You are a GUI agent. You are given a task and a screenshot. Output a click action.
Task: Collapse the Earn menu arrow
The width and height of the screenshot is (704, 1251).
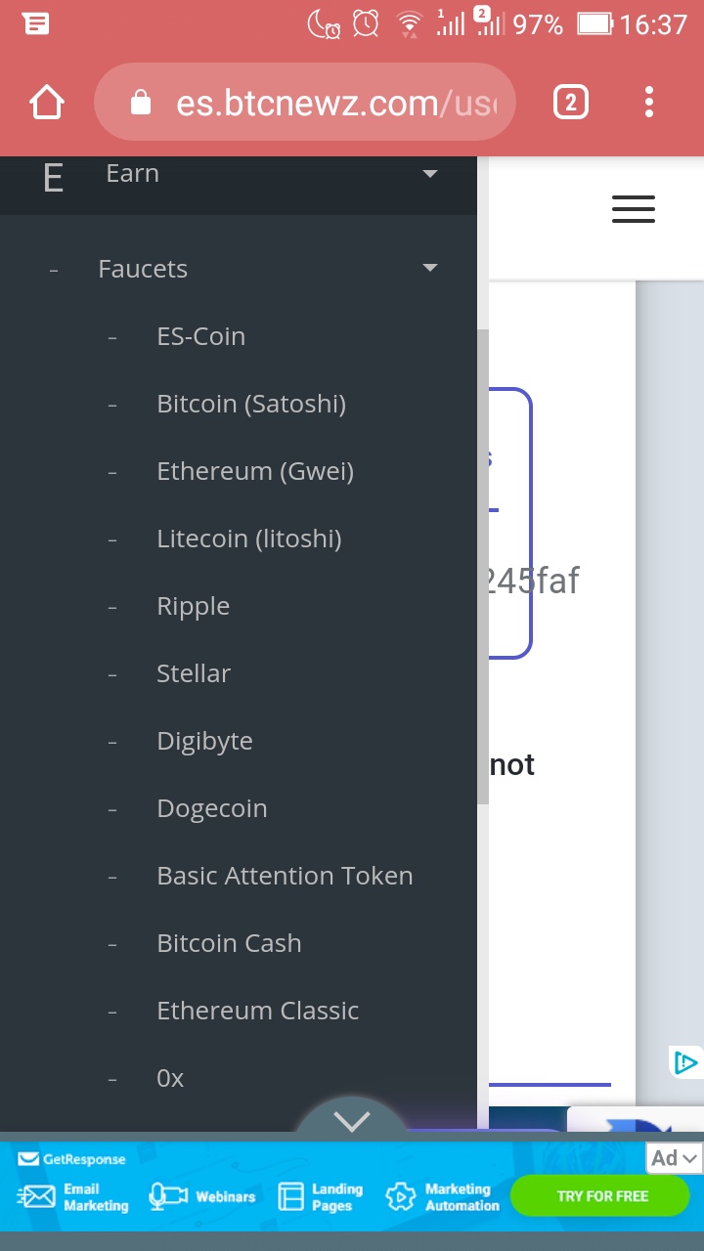429,174
